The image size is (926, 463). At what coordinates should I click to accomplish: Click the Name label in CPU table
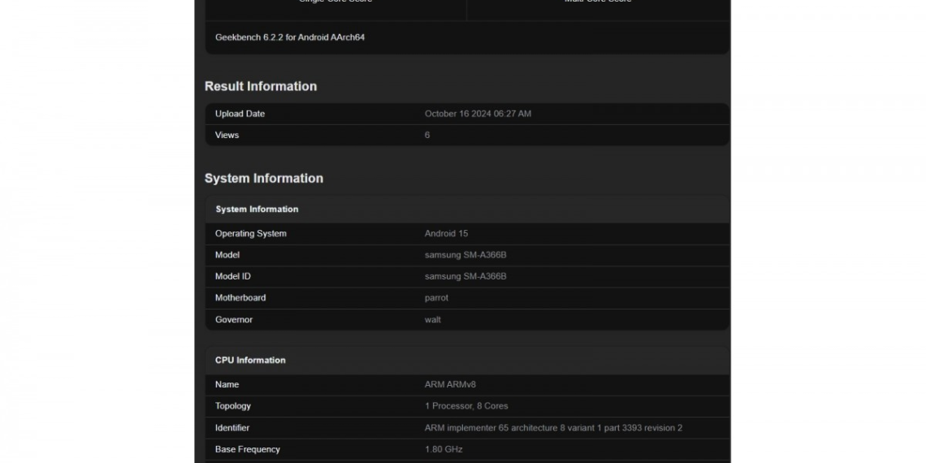click(227, 384)
